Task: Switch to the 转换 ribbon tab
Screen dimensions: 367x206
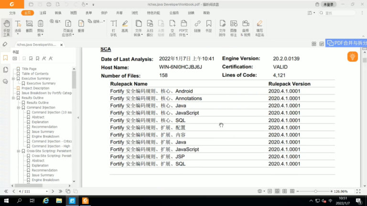Action: (58, 13)
